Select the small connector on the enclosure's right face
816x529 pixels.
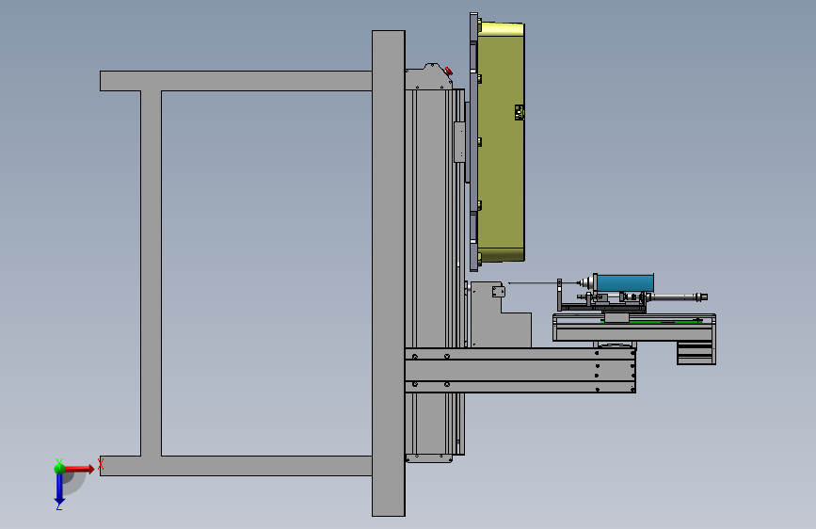pyautogui.click(x=520, y=112)
